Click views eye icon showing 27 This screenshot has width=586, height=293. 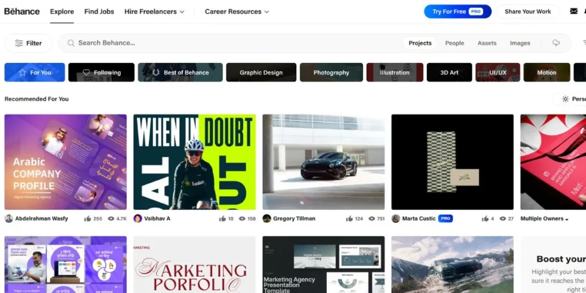pos(502,219)
